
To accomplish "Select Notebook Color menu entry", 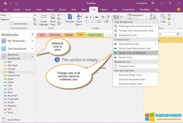I will click(x=127, y=66).
